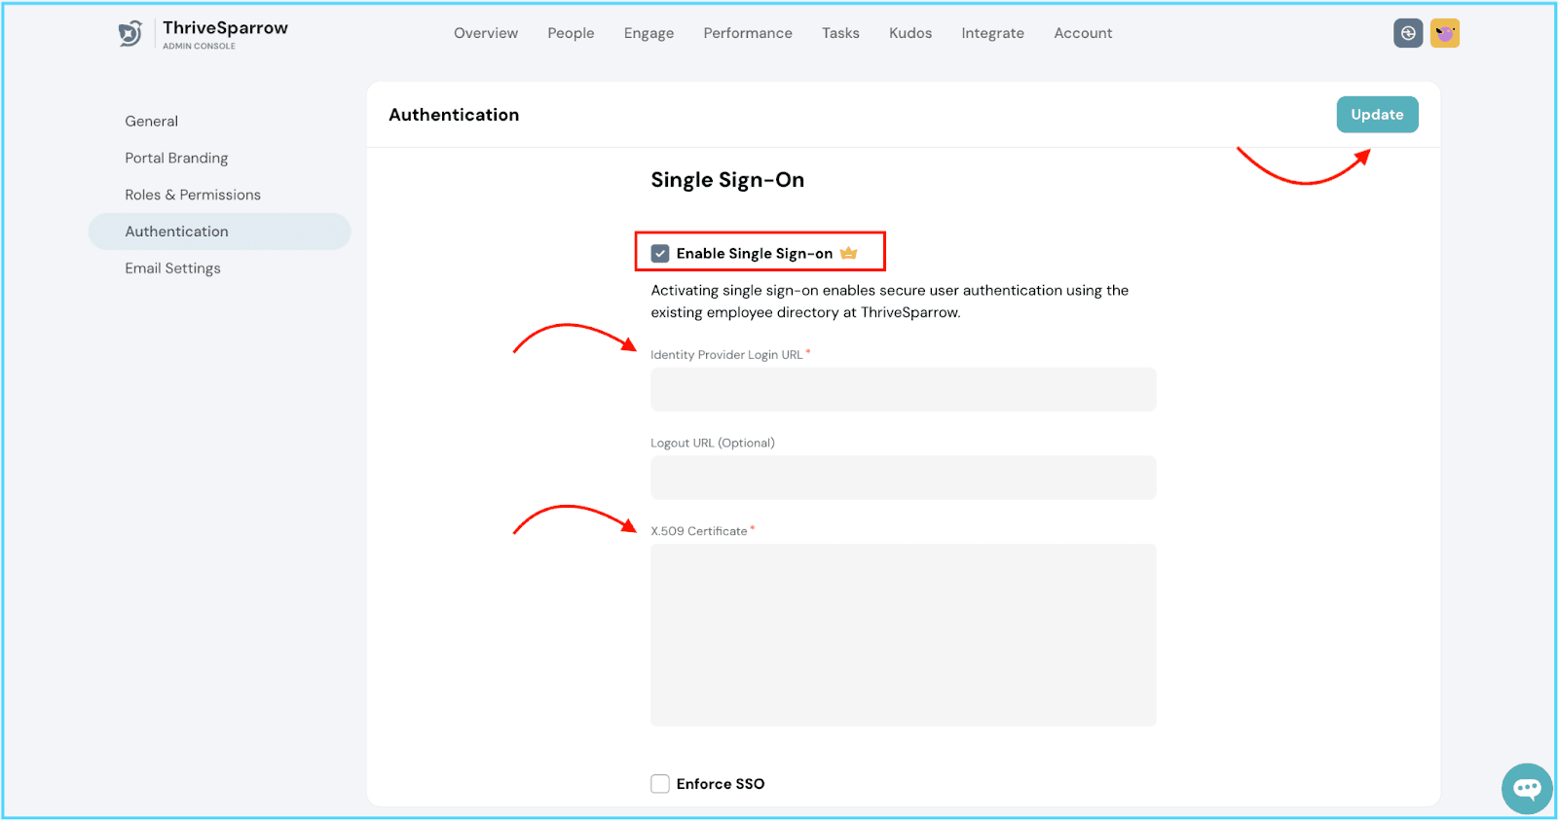
Task: Open the Overview menu
Action: click(486, 33)
